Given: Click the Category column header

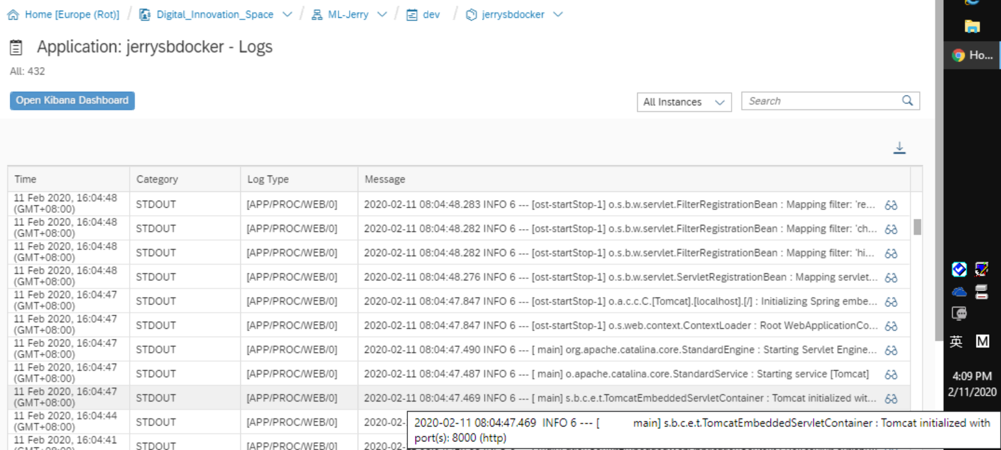Looking at the screenshot, I should [185, 179].
